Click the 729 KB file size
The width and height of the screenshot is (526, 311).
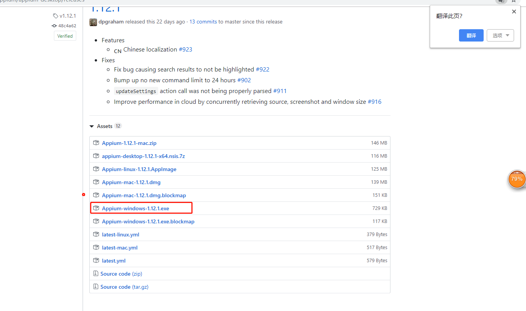pyautogui.click(x=380, y=208)
